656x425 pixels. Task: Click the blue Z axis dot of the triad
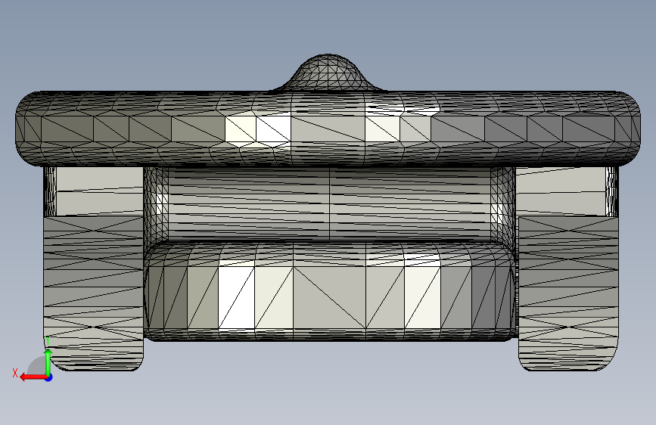[49, 377]
